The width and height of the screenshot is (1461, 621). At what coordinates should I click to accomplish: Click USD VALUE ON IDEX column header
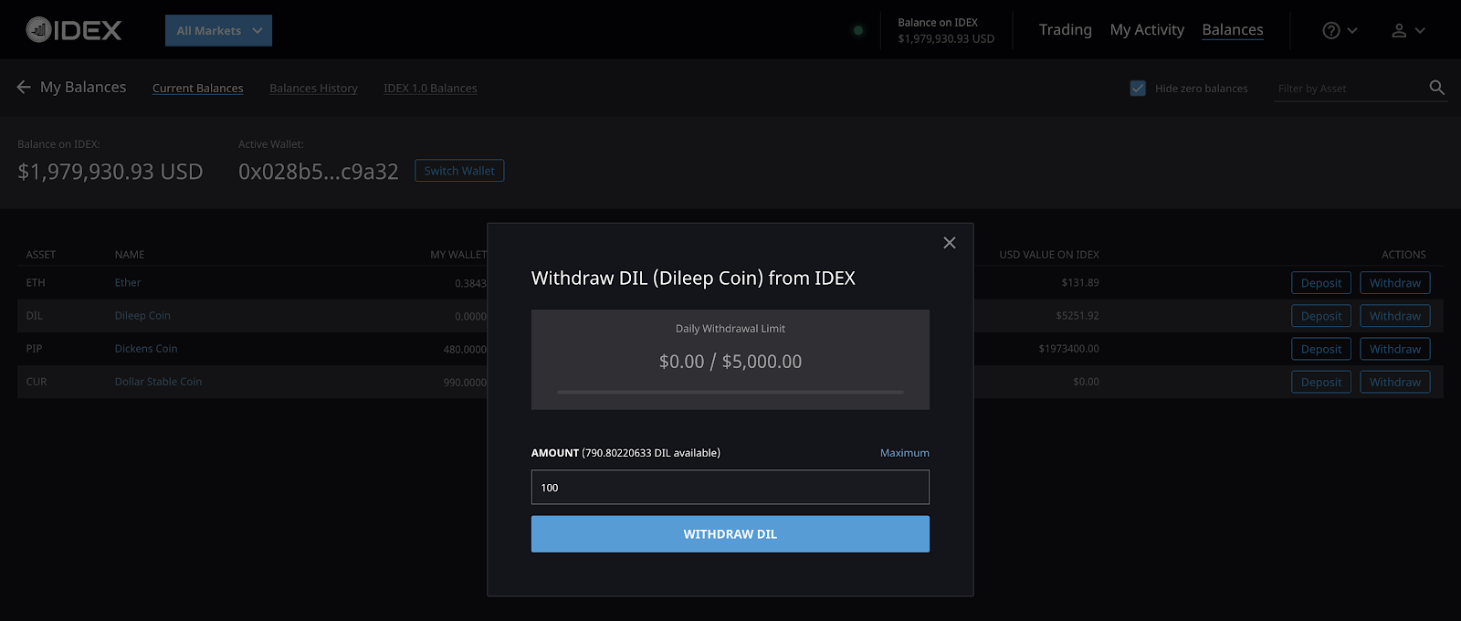point(1049,255)
